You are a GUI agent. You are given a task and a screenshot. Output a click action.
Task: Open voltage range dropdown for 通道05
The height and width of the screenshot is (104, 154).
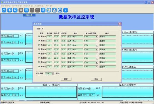point(97,54)
